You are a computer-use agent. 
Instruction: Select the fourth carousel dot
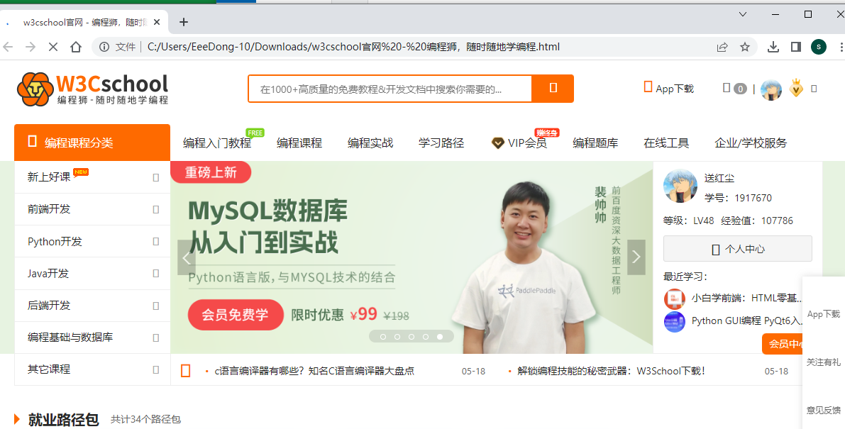[426, 337]
